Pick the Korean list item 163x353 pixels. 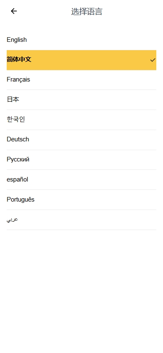[81, 120]
